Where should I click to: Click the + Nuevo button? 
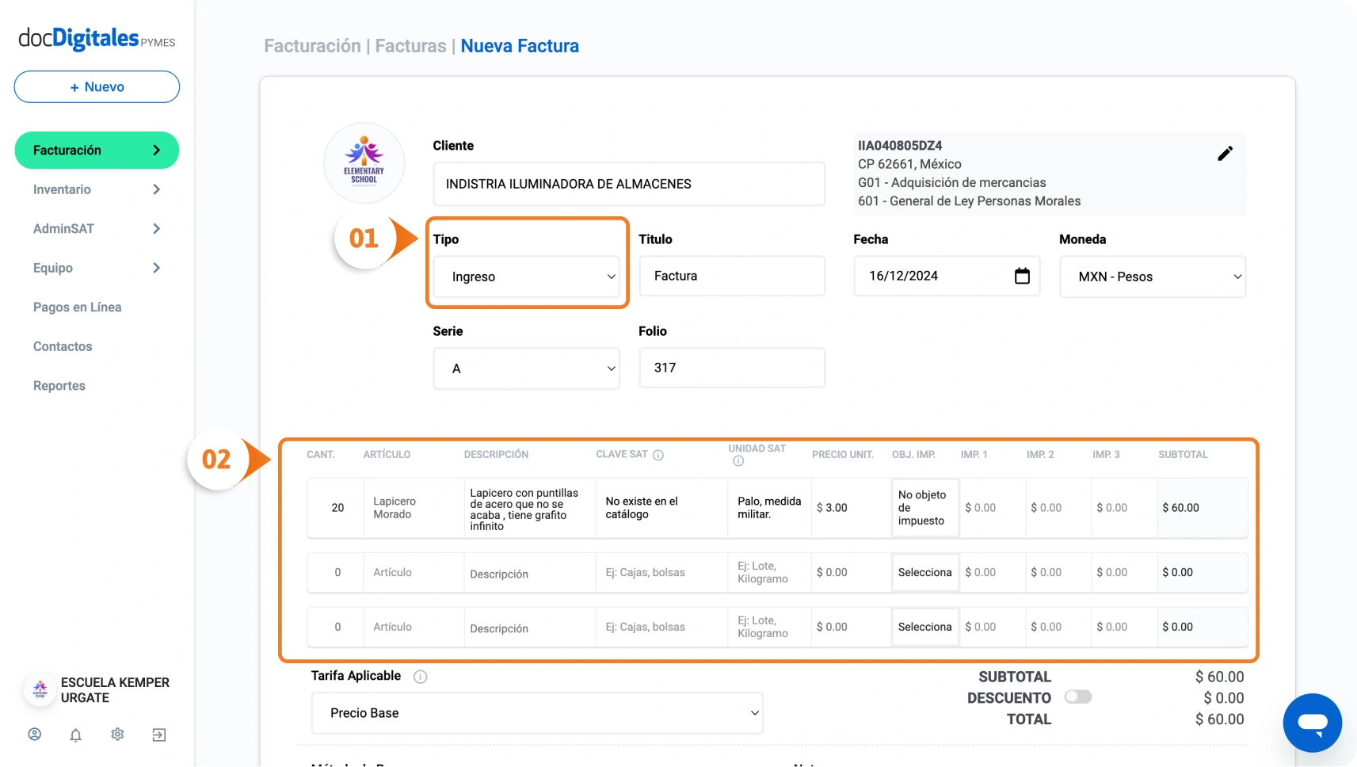coord(97,87)
